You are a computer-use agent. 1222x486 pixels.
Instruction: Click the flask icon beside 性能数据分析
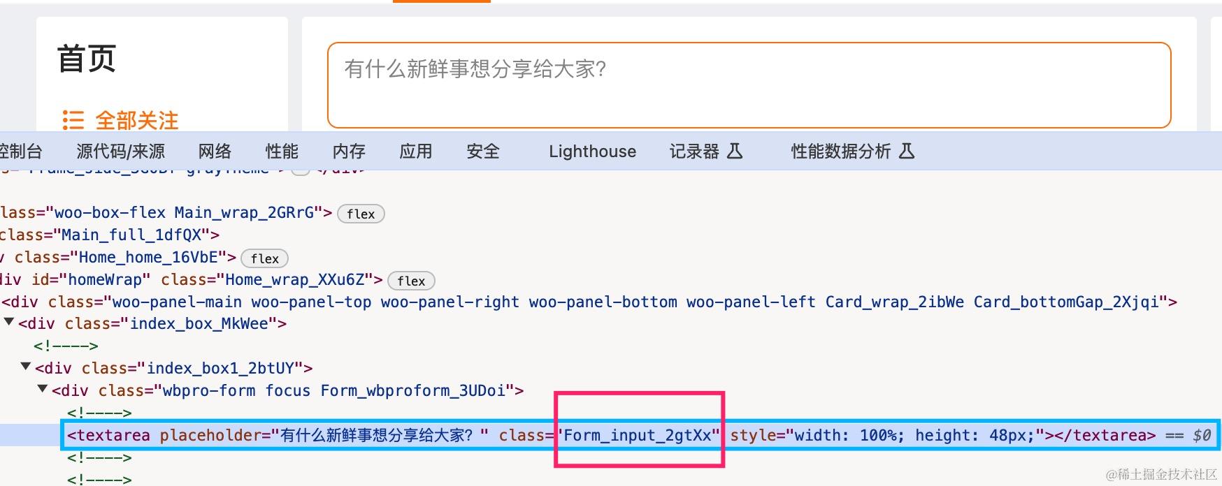[x=907, y=151]
